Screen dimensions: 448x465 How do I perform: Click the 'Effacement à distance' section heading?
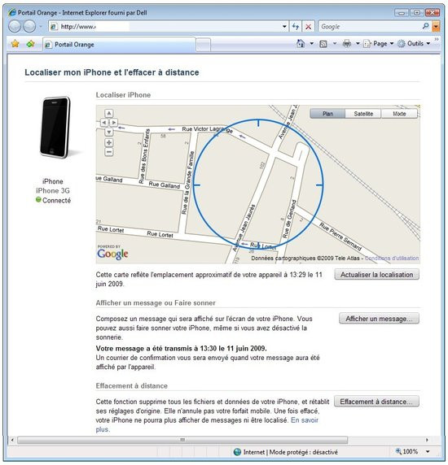(132, 386)
